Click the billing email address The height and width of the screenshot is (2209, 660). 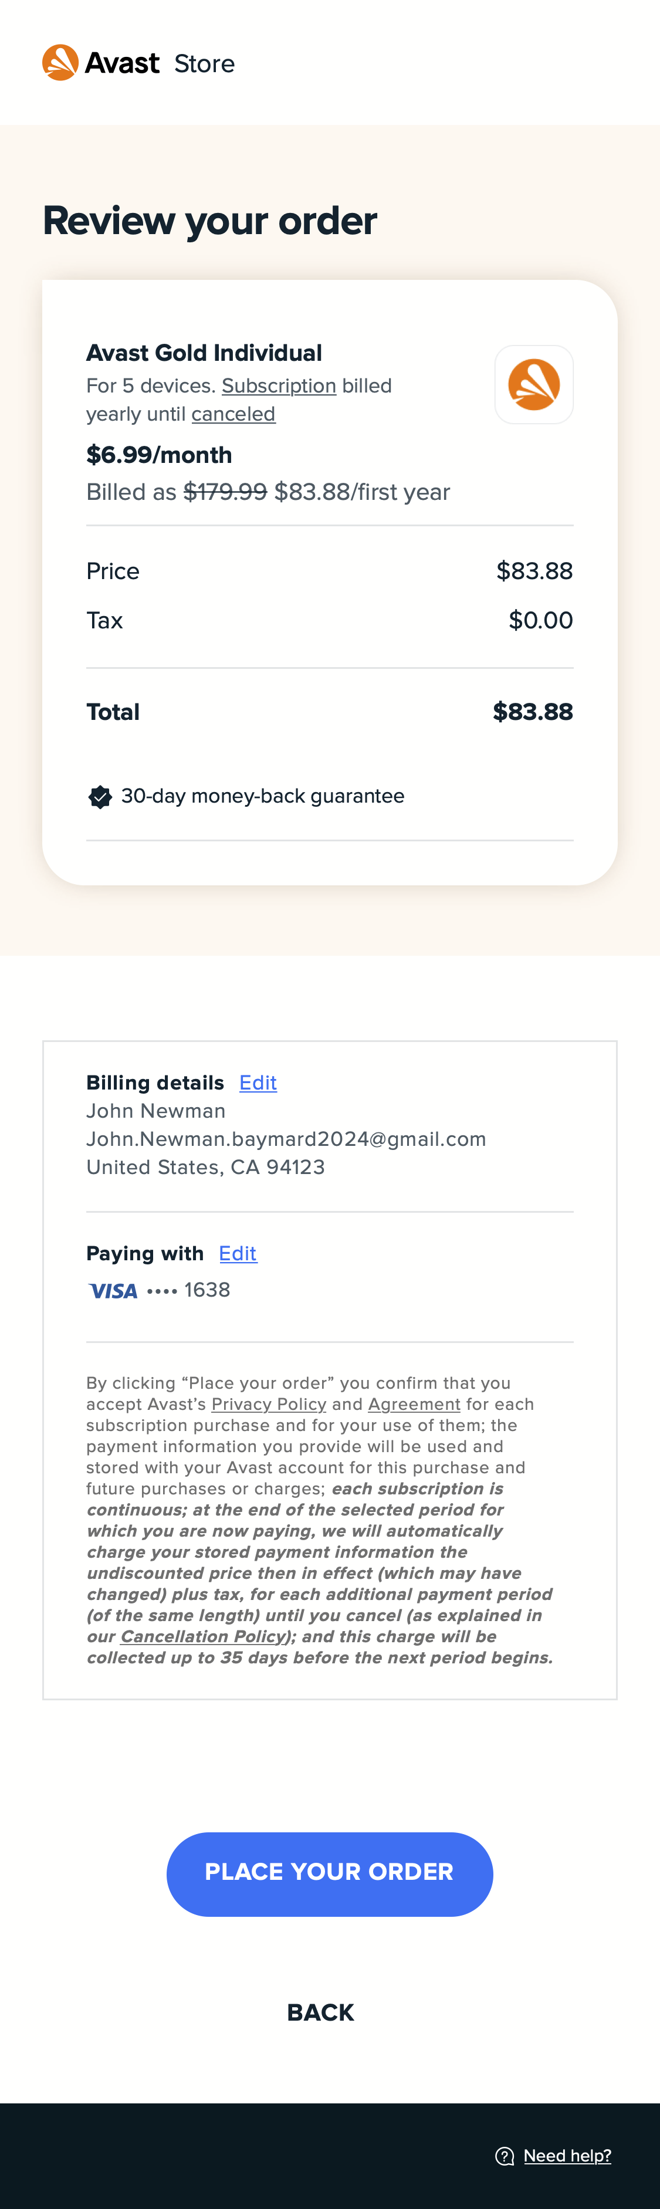286,1139
